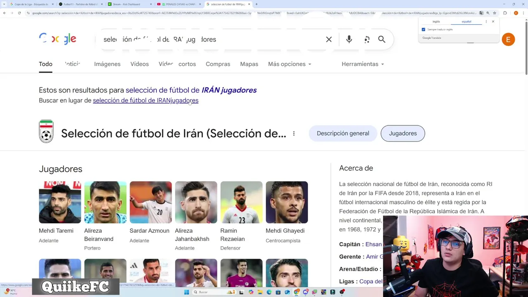Viewport: 528px width, 297px height.
Task: Open Google Lens image search icon
Action: click(x=367, y=39)
